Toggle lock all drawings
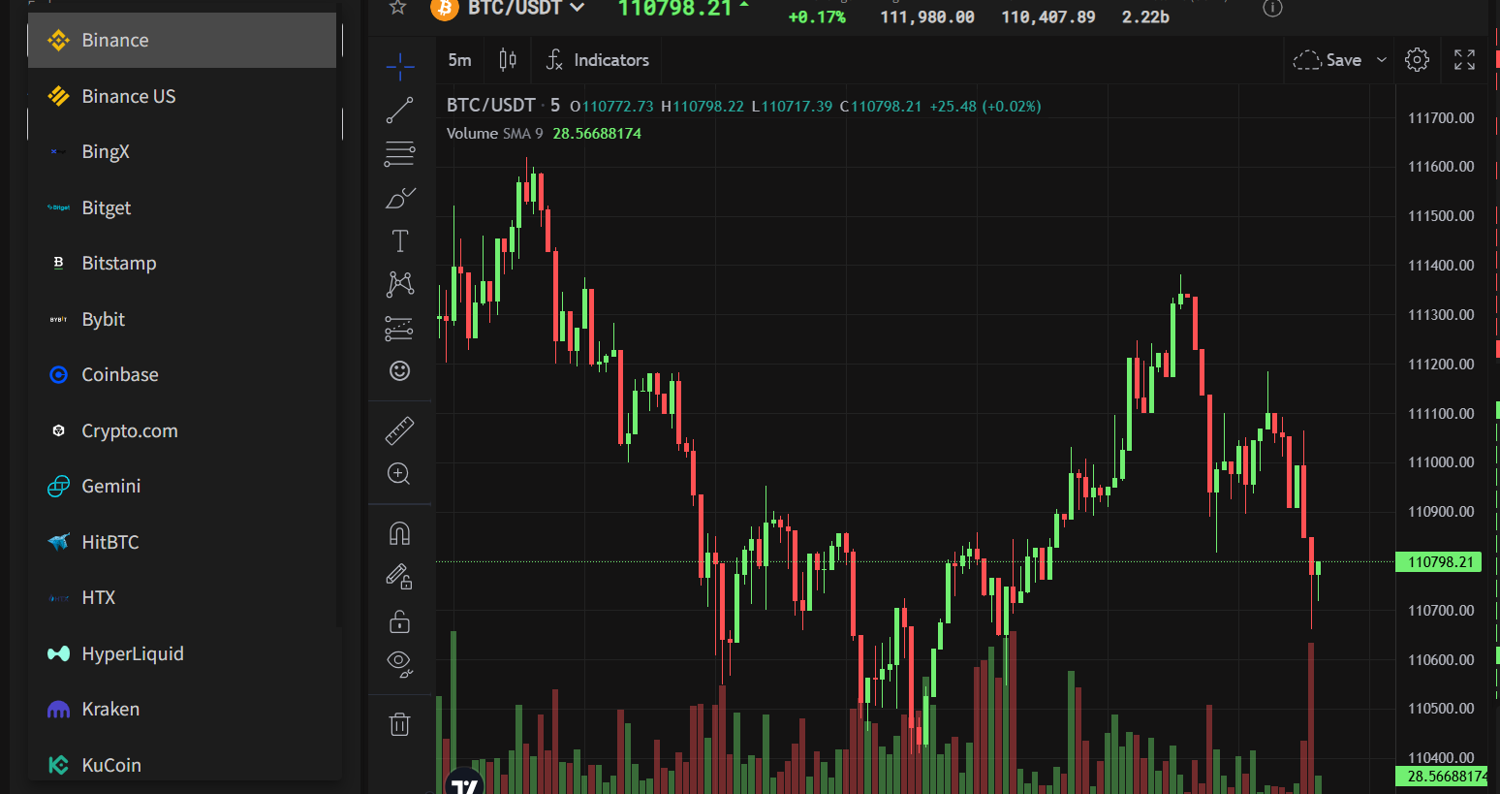The image size is (1500, 794). 399,620
